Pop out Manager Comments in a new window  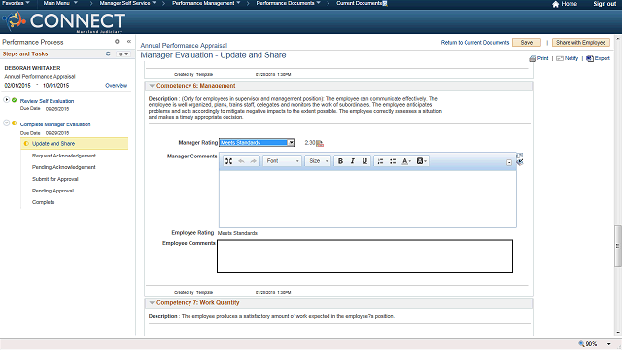(520, 156)
